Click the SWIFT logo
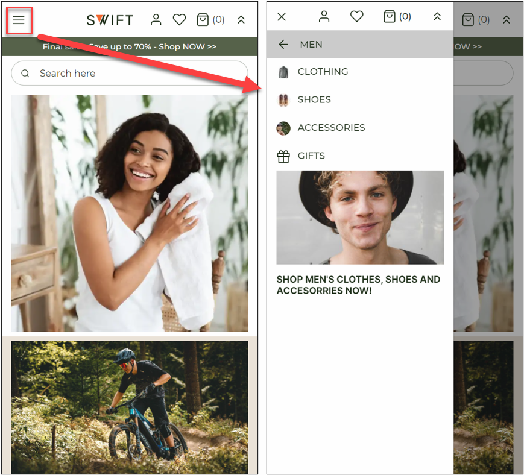 point(110,20)
